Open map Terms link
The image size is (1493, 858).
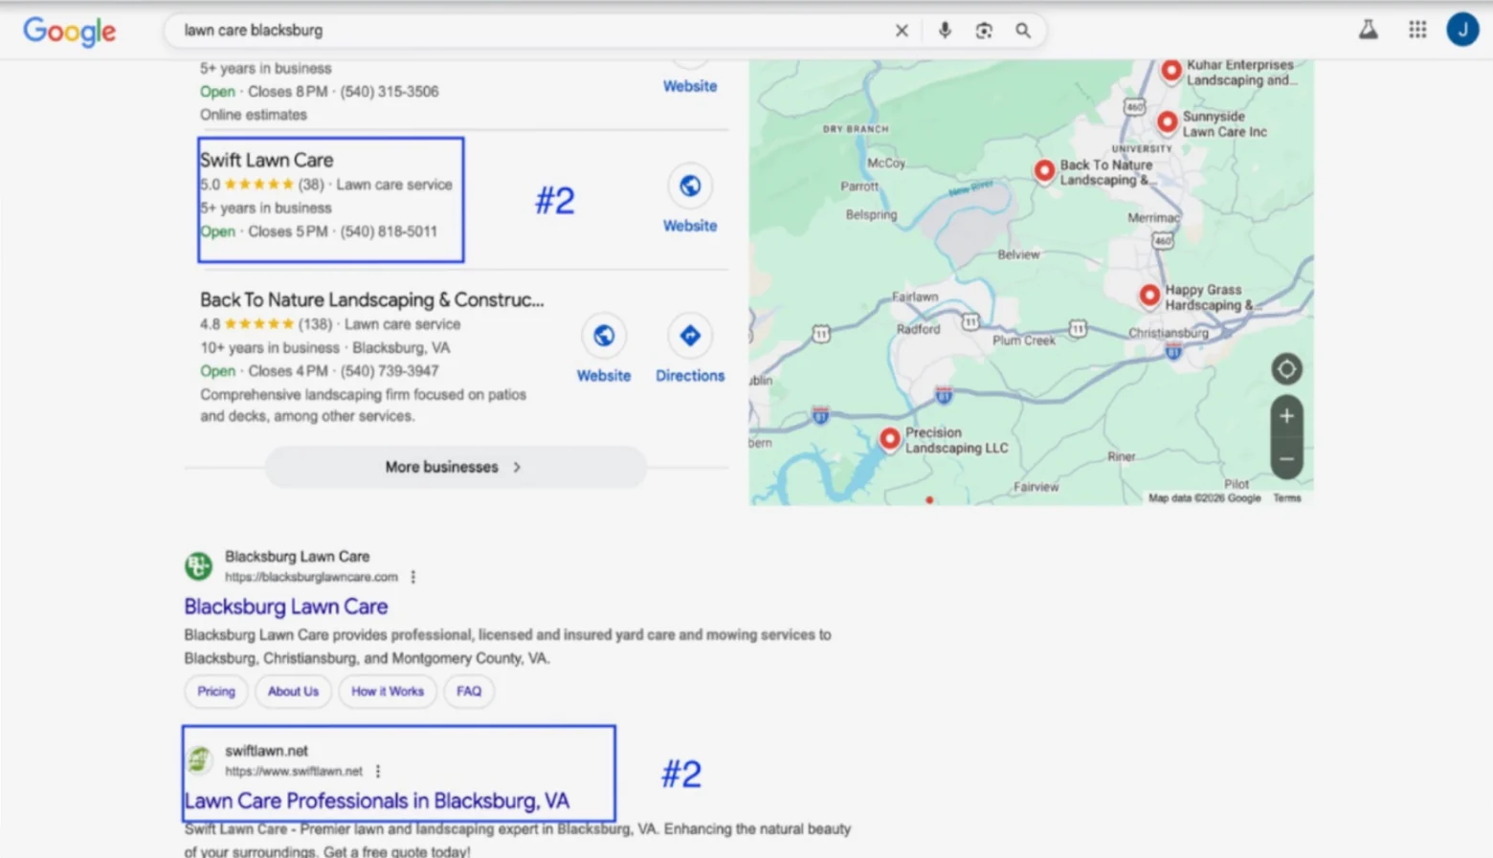point(1286,498)
